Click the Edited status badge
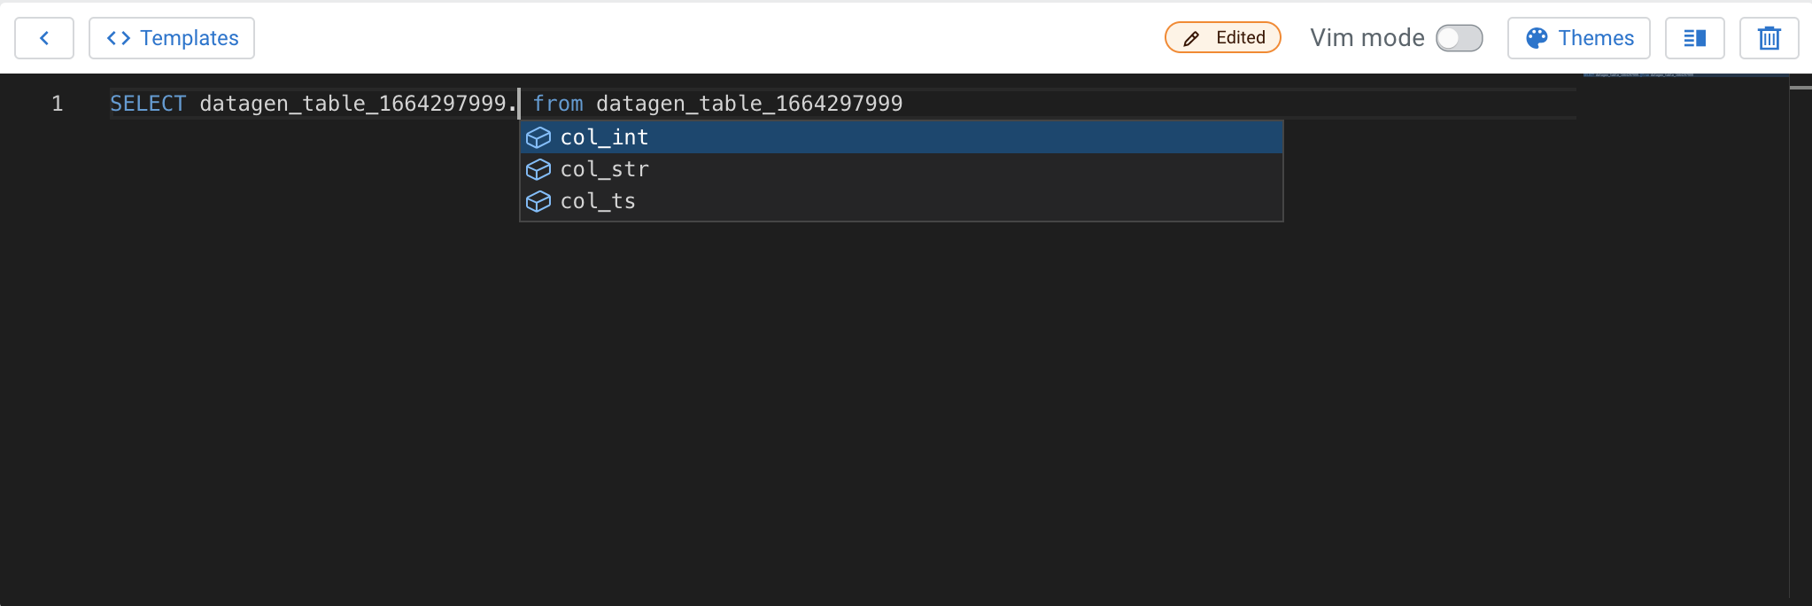 (1223, 37)
